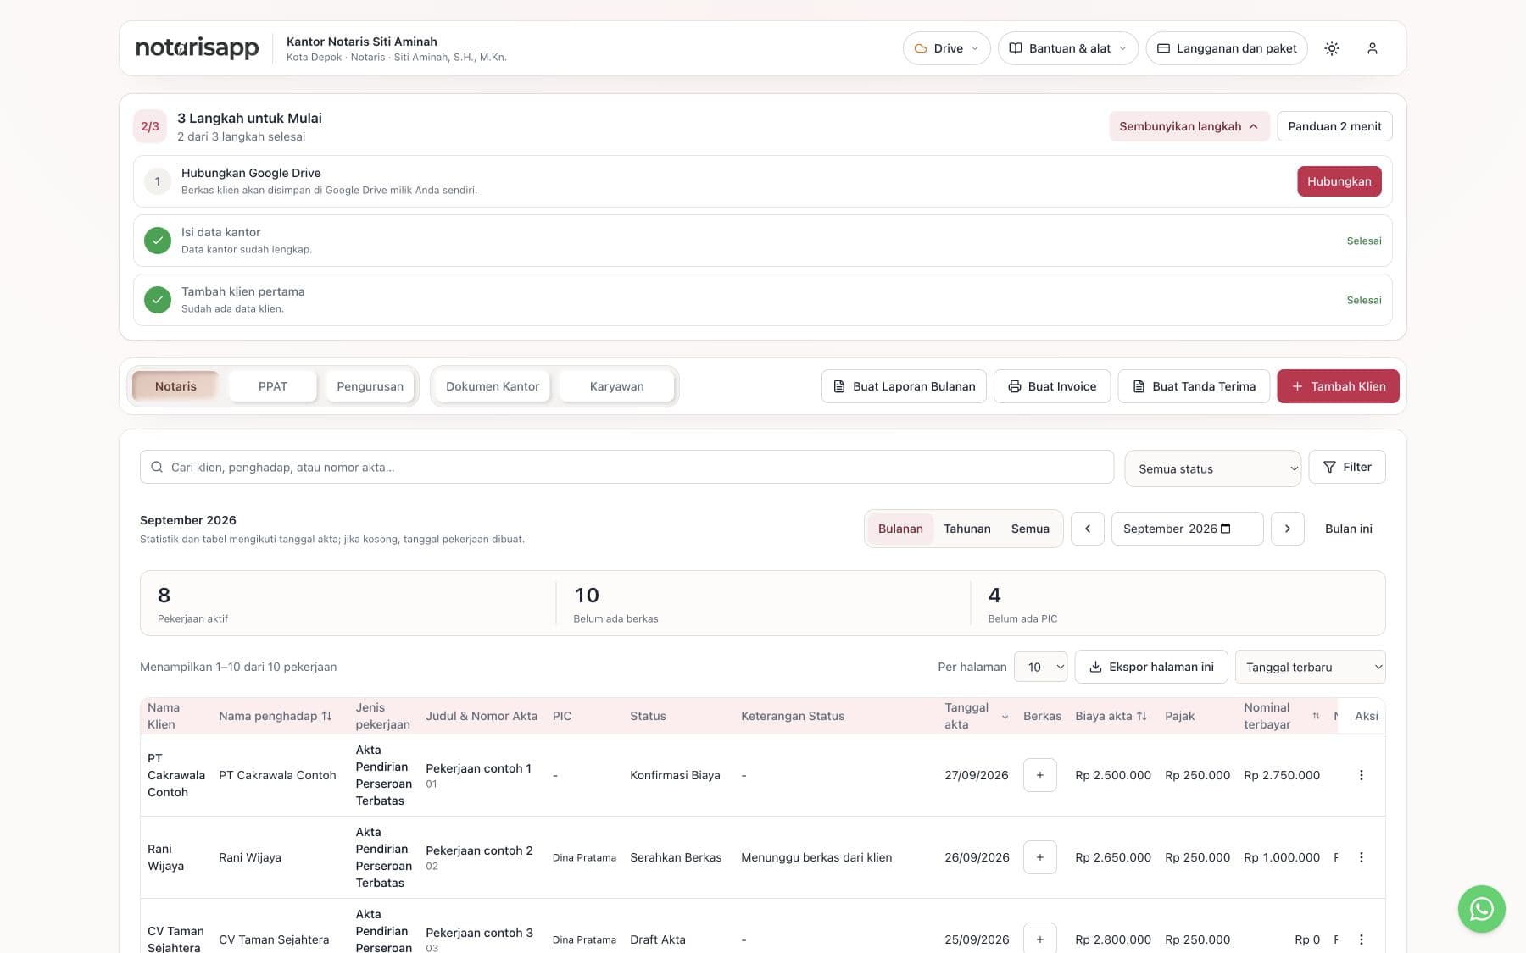This screenshot has height=953, width=1526.
Task: Open the user profile icon
Action: point(1372,48)
